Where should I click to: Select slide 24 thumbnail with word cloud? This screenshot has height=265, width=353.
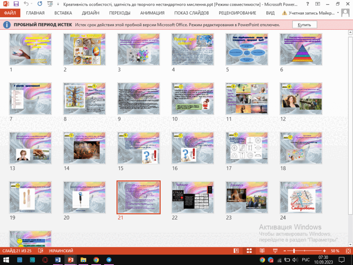click(x=301, y=197)
